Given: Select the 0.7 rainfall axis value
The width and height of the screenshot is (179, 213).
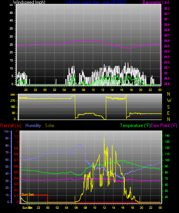Looking at the screenshot, I should point(16,160).
